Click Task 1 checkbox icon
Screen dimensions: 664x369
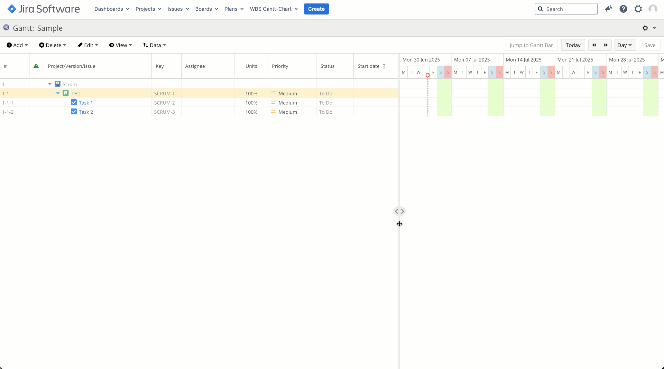tap(74, 103)
